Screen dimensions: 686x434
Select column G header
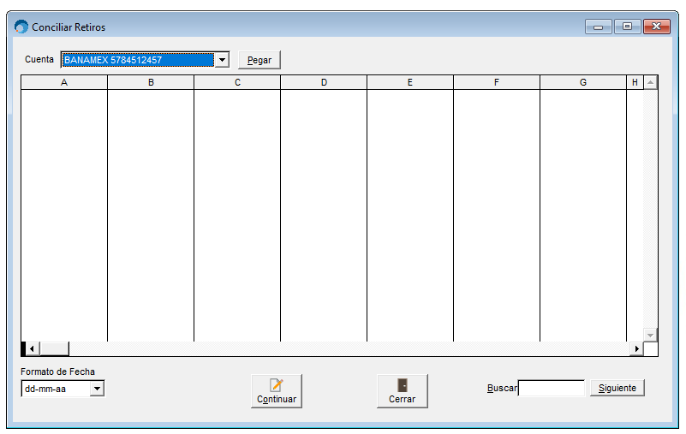[x=583, y=82]
